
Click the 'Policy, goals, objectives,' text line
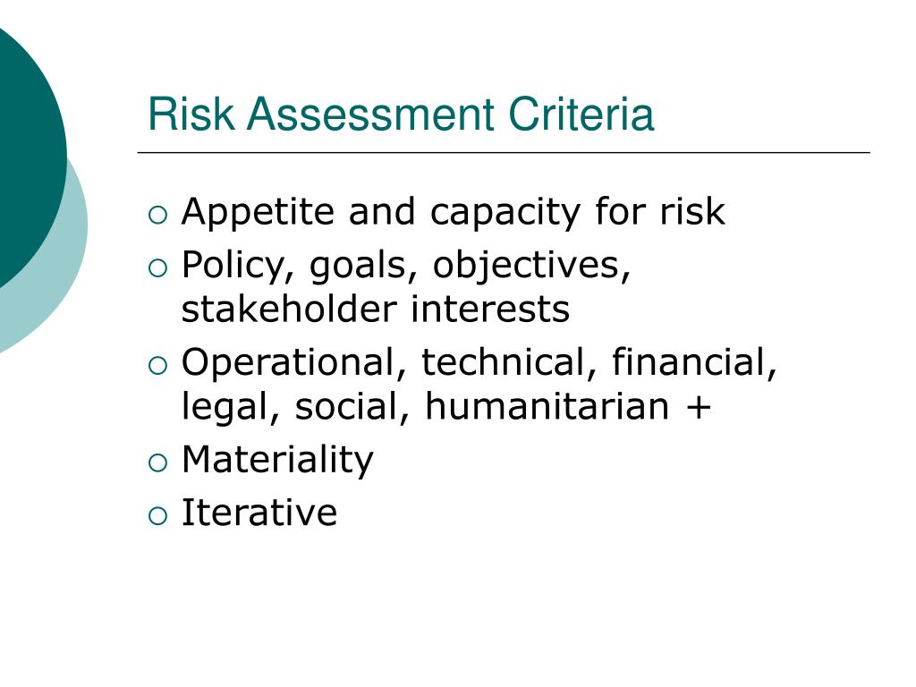click(406, 266)
